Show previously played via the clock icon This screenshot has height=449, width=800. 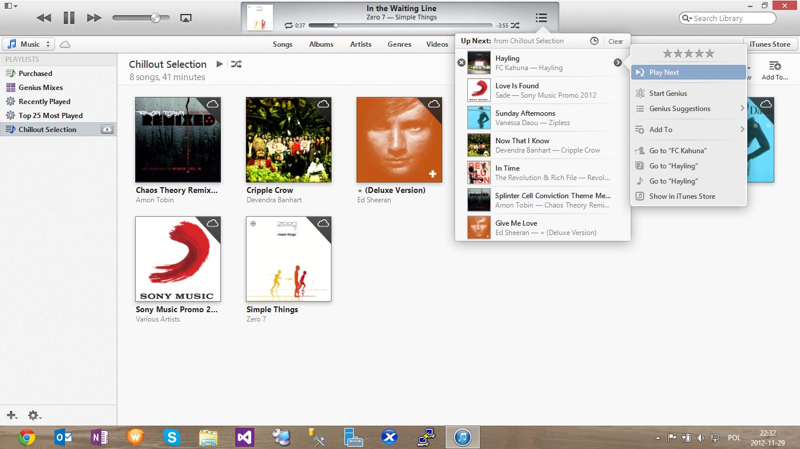pos(594,41)
